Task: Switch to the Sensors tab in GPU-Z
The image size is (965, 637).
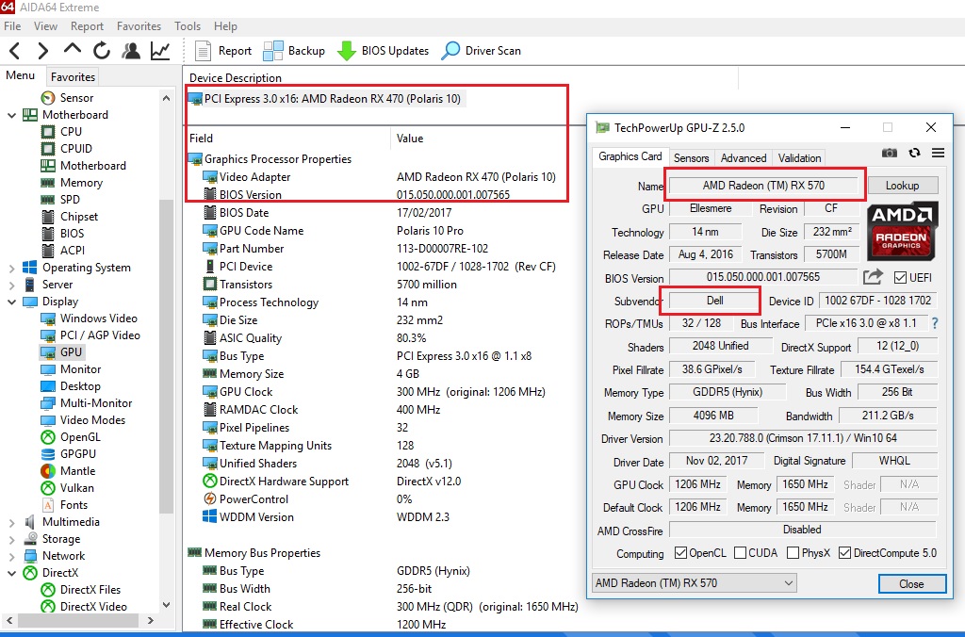Action: click(x=691, y=158)
